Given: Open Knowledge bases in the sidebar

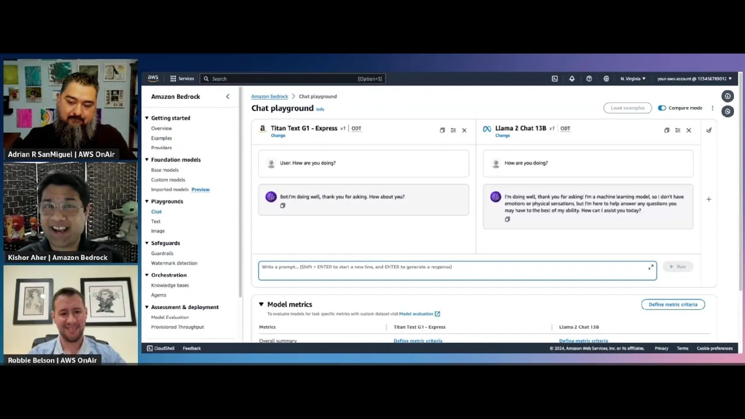Looking at the screenshot, I should click(x=170, y=285).
